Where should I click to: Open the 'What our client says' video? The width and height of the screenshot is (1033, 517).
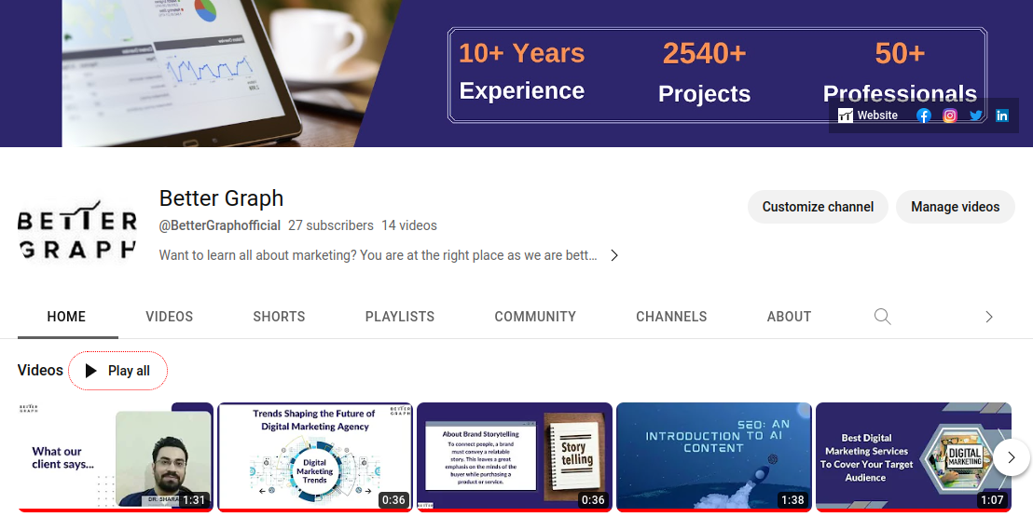(x=116, y=457)
